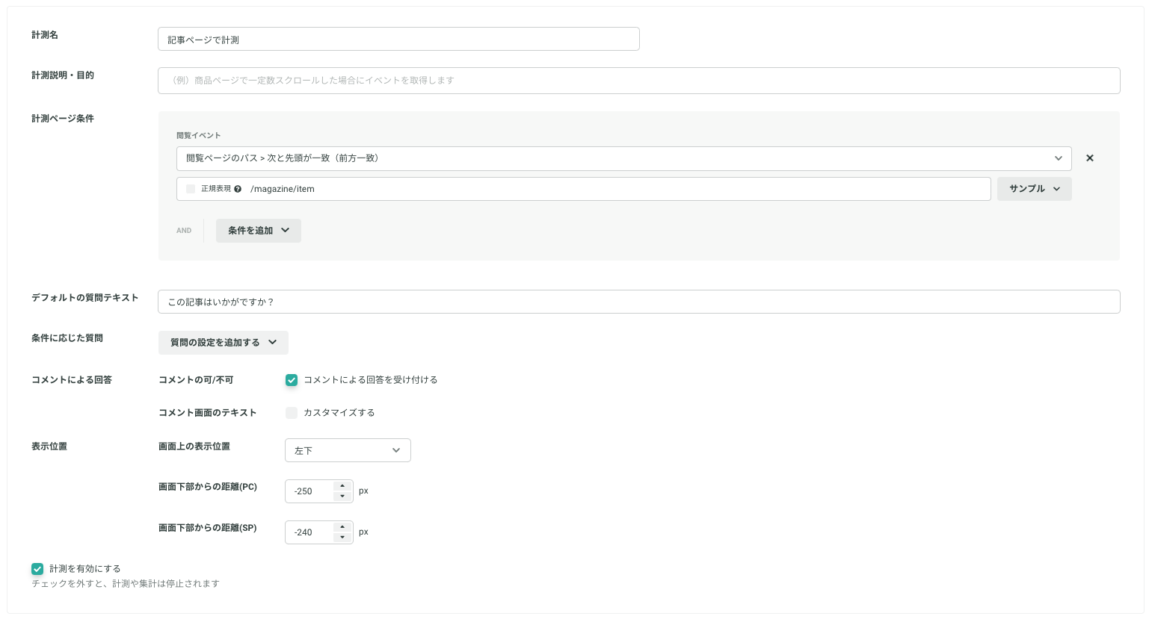This screenshot has width=1149, height=619.
Task: Open the サンプル dropdown
Action: (1035, 189)
